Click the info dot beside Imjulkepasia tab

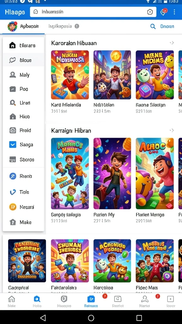pyautogui.click(x=77, y=26)
